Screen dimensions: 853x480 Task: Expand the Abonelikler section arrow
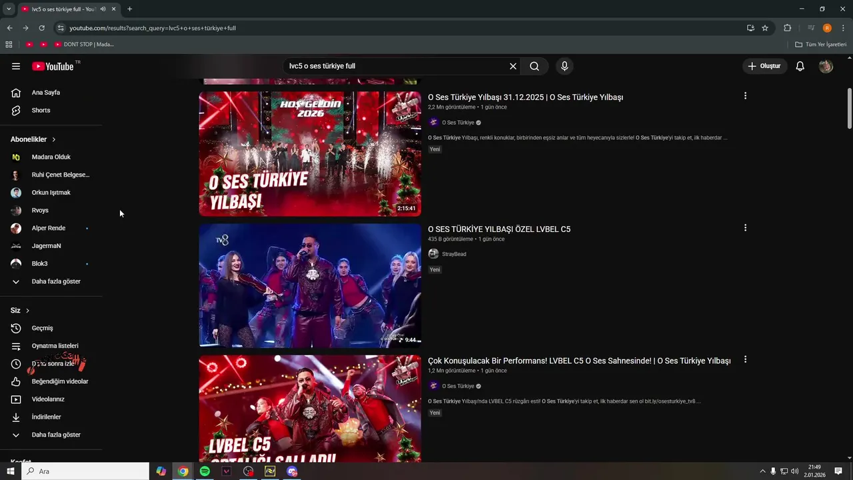pos(53,139)
